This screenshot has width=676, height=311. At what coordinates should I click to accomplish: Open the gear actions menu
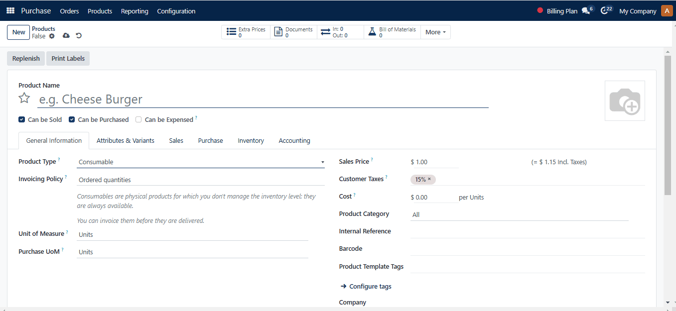click(x=52, y=36)
